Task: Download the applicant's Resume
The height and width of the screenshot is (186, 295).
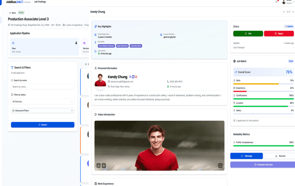Action: [279, 156]
